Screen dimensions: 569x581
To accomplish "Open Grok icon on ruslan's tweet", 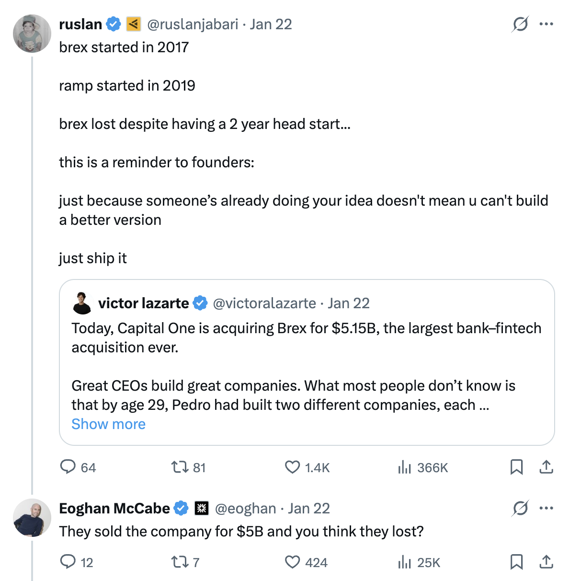I will (x=520, y=24).
